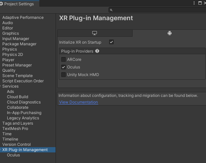Viewport: 206px width, 163px height.
Task: Go to Graphics settings
Action: (x=11, y=33)
